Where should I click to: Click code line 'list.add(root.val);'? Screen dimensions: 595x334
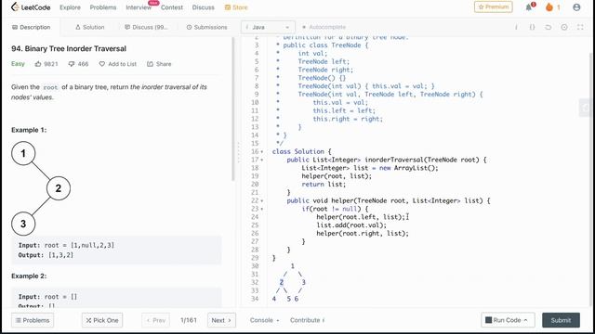point(351,225)
